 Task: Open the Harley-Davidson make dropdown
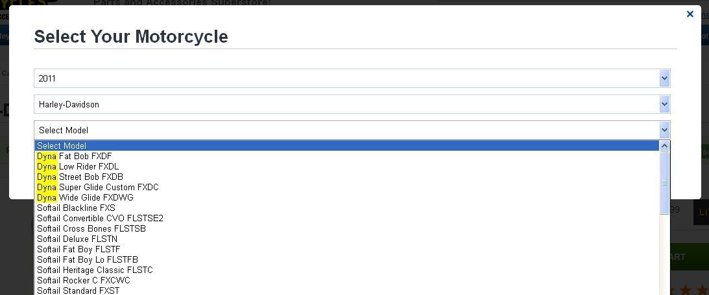(352, 104)
